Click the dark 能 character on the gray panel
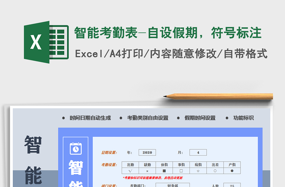 pyautogui.click(x=33, y=175)
